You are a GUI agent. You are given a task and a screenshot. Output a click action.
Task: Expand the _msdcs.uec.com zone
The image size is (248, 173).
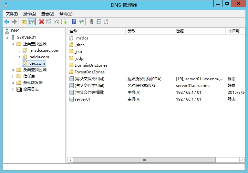pos(19,50)
